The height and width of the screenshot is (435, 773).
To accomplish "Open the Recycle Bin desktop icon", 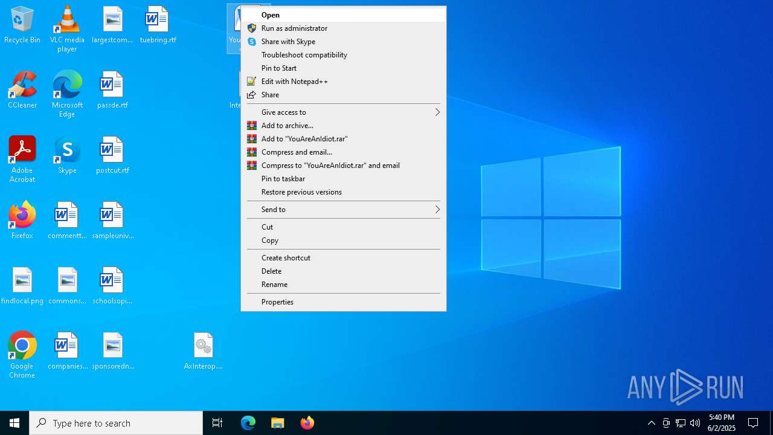I will pos(22,25).
